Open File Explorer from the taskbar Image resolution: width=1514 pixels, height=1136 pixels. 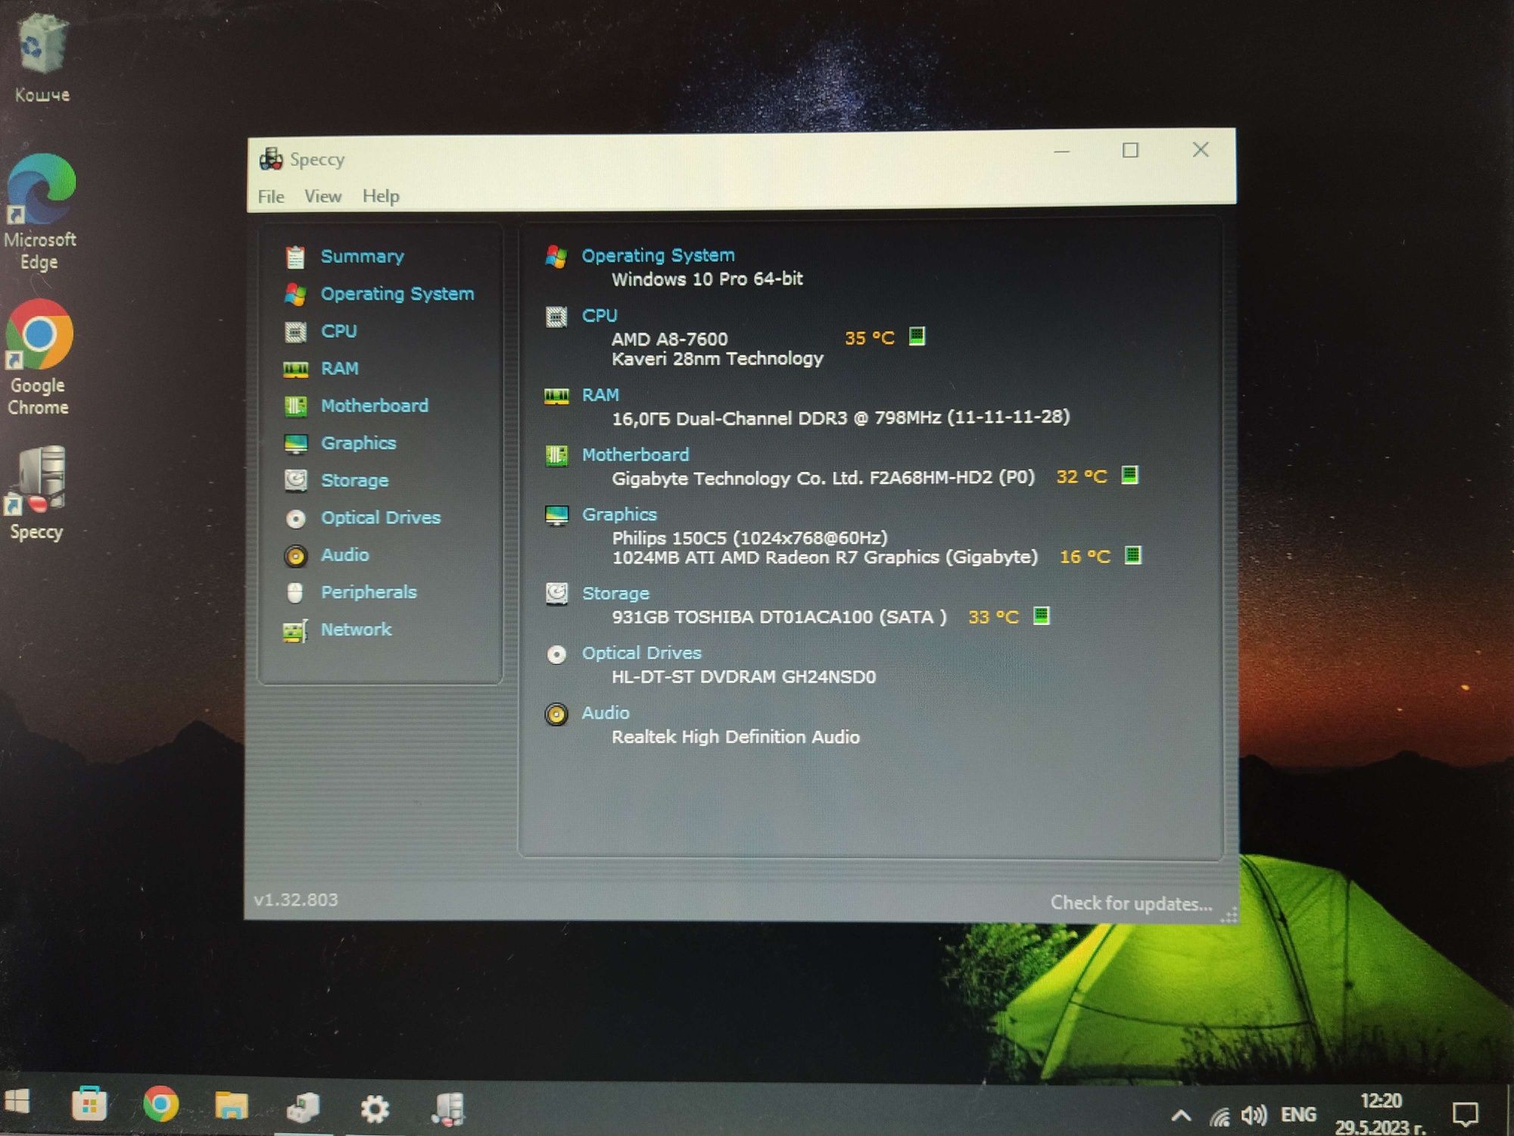231,1106
